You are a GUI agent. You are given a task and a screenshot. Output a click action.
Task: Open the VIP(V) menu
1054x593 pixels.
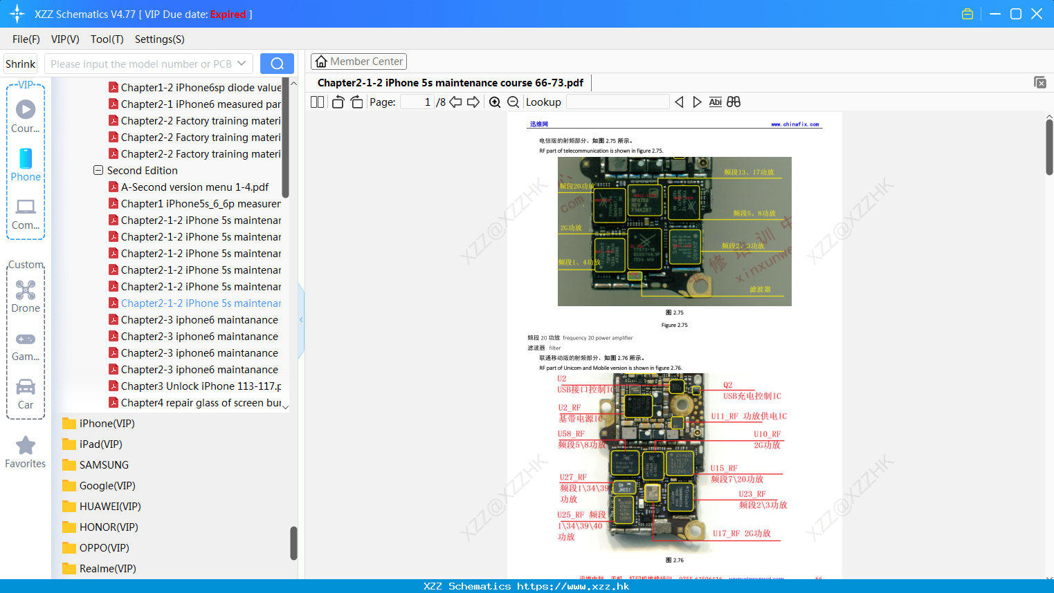(x=65, y=39)
